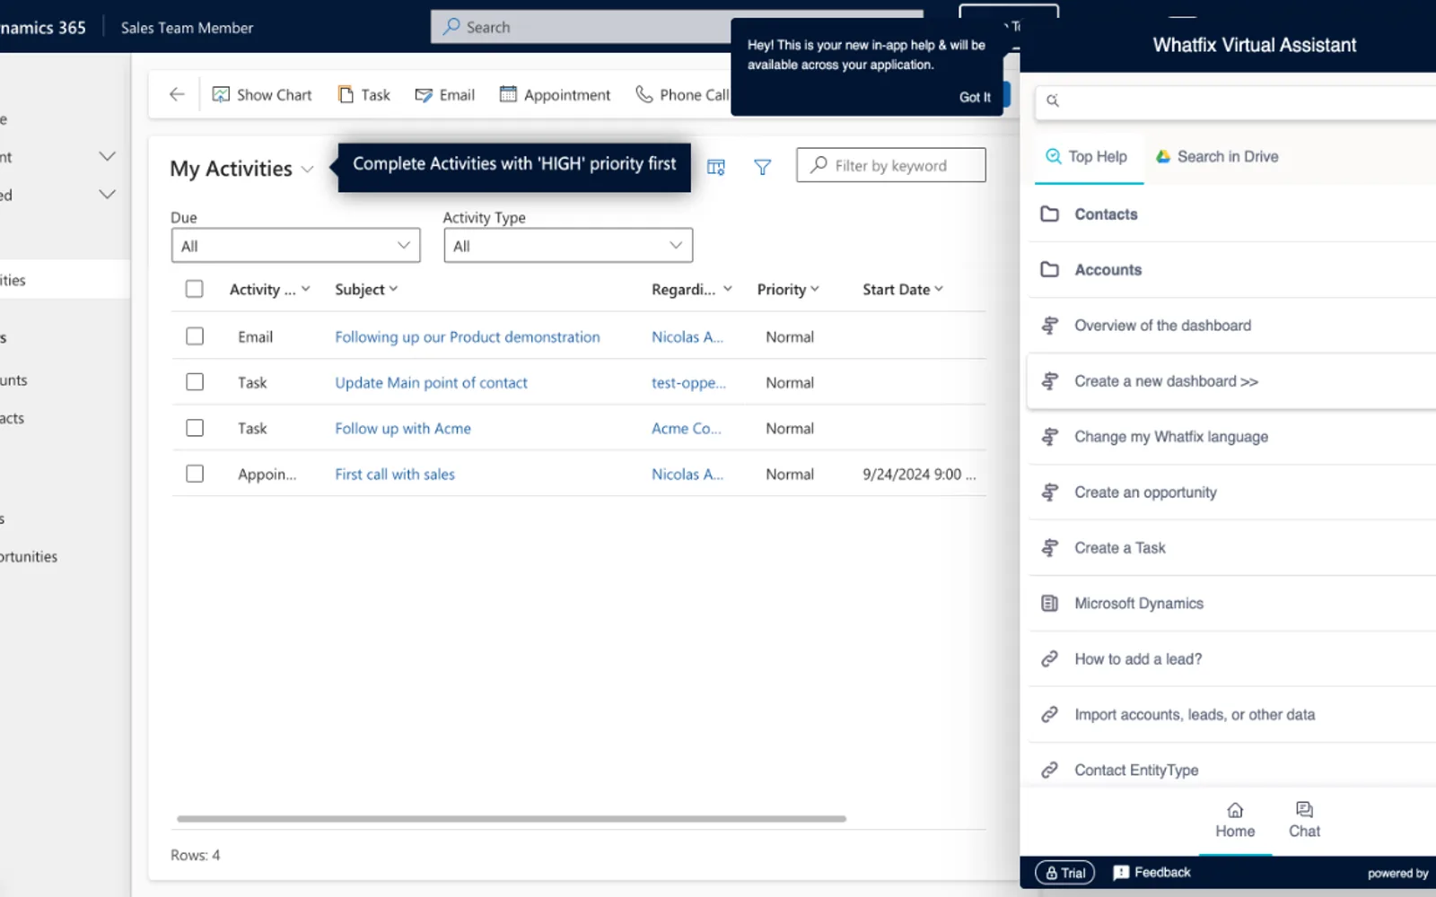Open the Activity Type dropdown
The width and height of the screenshot is (1436, 897).
click(x=568, y=246)
